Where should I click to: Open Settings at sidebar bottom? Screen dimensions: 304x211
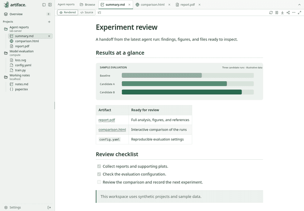click(x=13, y=207)
